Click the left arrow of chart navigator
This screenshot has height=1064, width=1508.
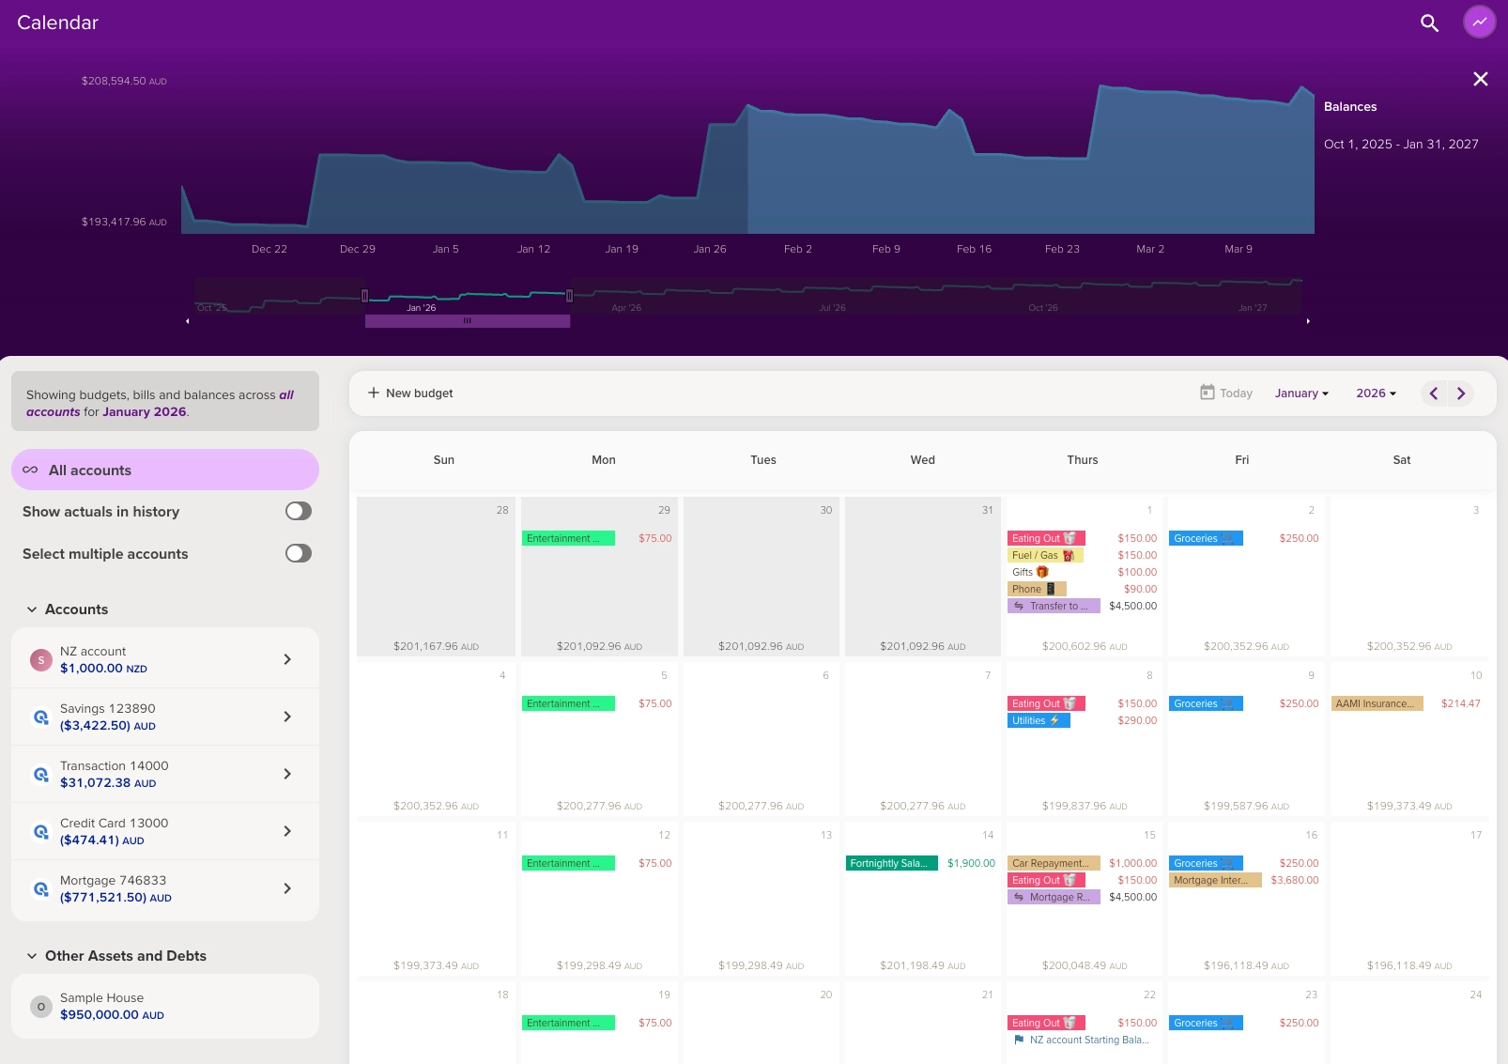188,321
